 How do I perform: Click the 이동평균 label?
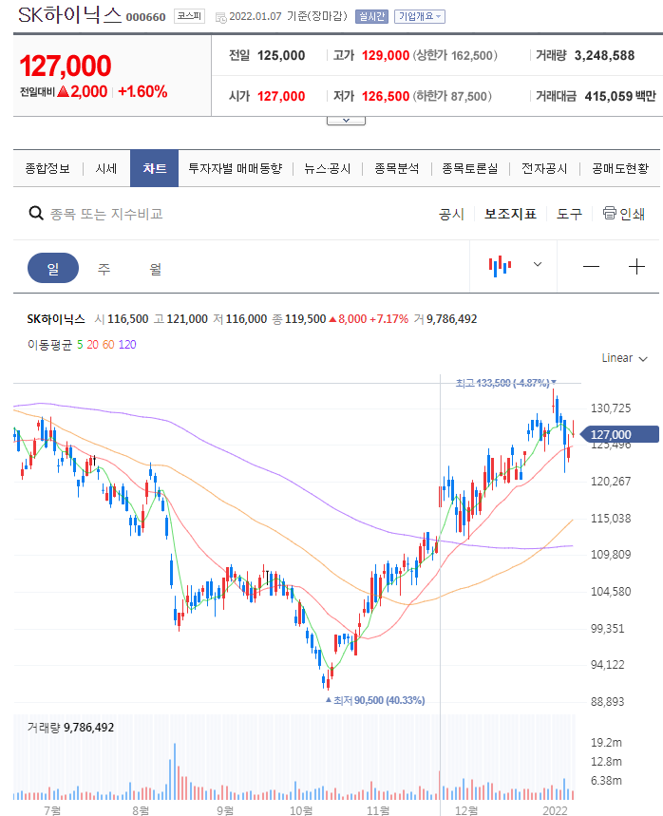(x=49, y=345)
